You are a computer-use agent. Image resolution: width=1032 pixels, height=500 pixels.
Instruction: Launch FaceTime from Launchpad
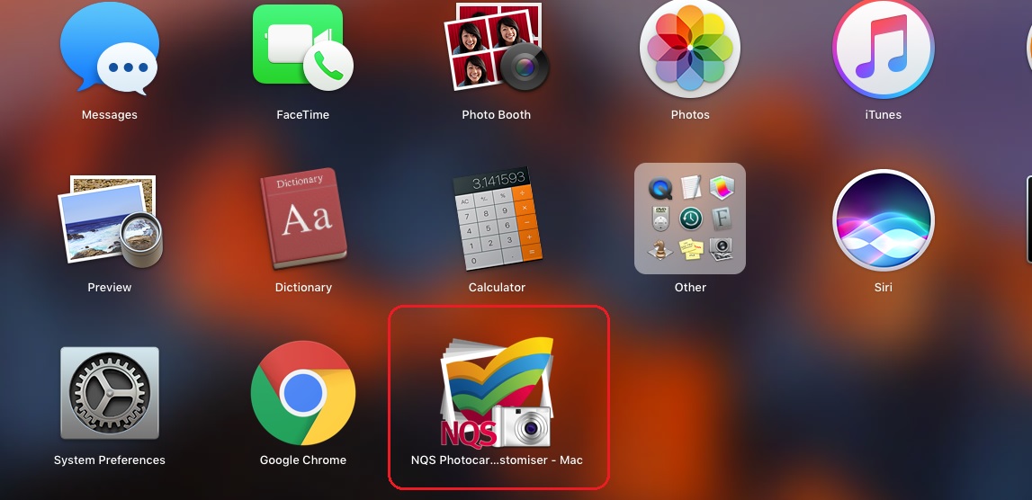click(x=302, y=48)
